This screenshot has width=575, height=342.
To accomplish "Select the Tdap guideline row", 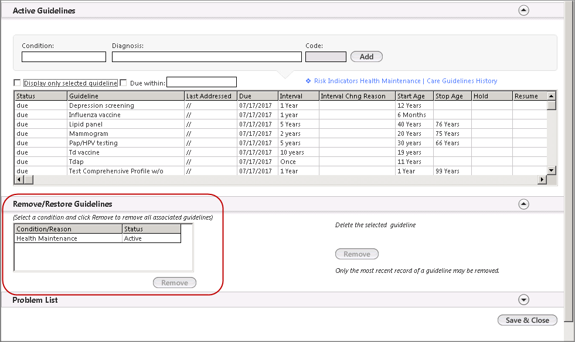I will point(281,162).
